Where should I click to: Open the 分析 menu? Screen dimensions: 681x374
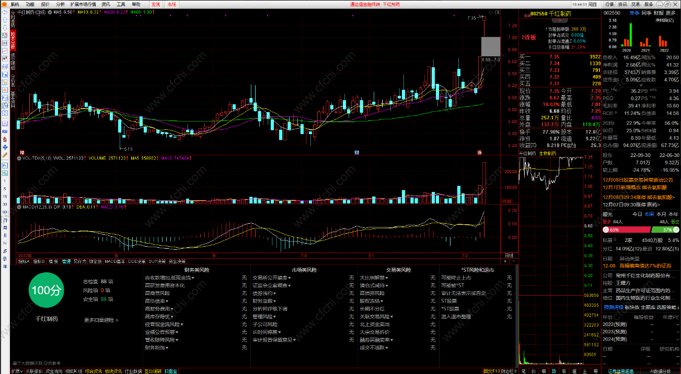coord(60,4)
